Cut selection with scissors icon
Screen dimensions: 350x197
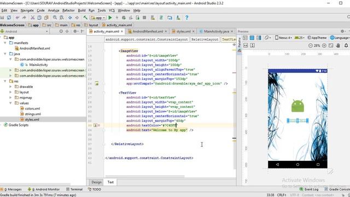click(x=33, y=18)
